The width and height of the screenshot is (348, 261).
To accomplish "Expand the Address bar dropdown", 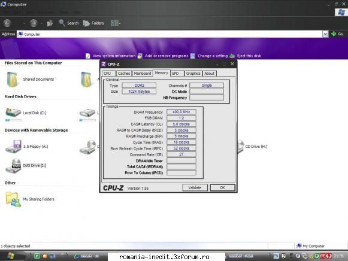I will (325, 34).
